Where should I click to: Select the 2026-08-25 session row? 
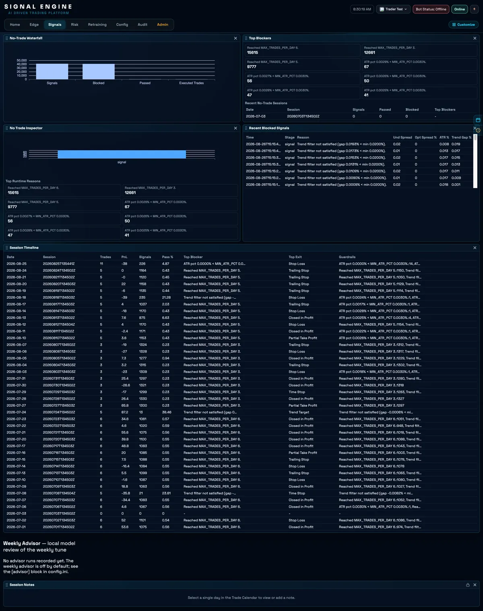point(241,264)
